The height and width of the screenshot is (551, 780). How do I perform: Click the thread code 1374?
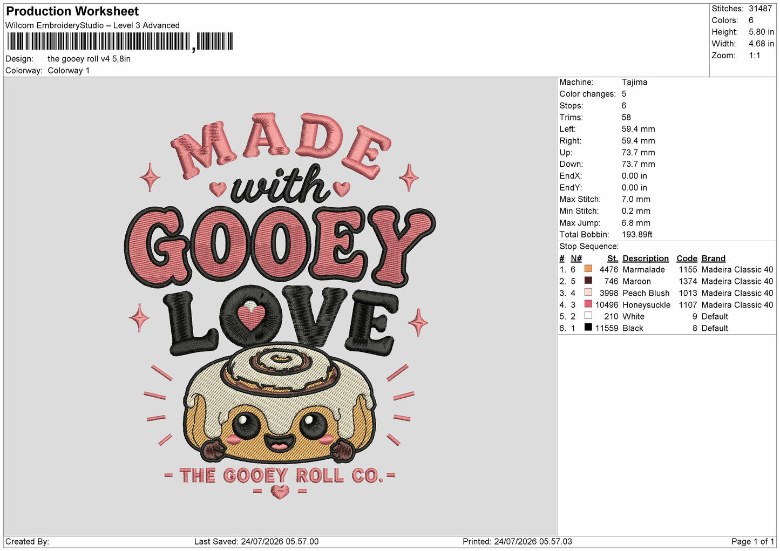click(x=688, y=282)
